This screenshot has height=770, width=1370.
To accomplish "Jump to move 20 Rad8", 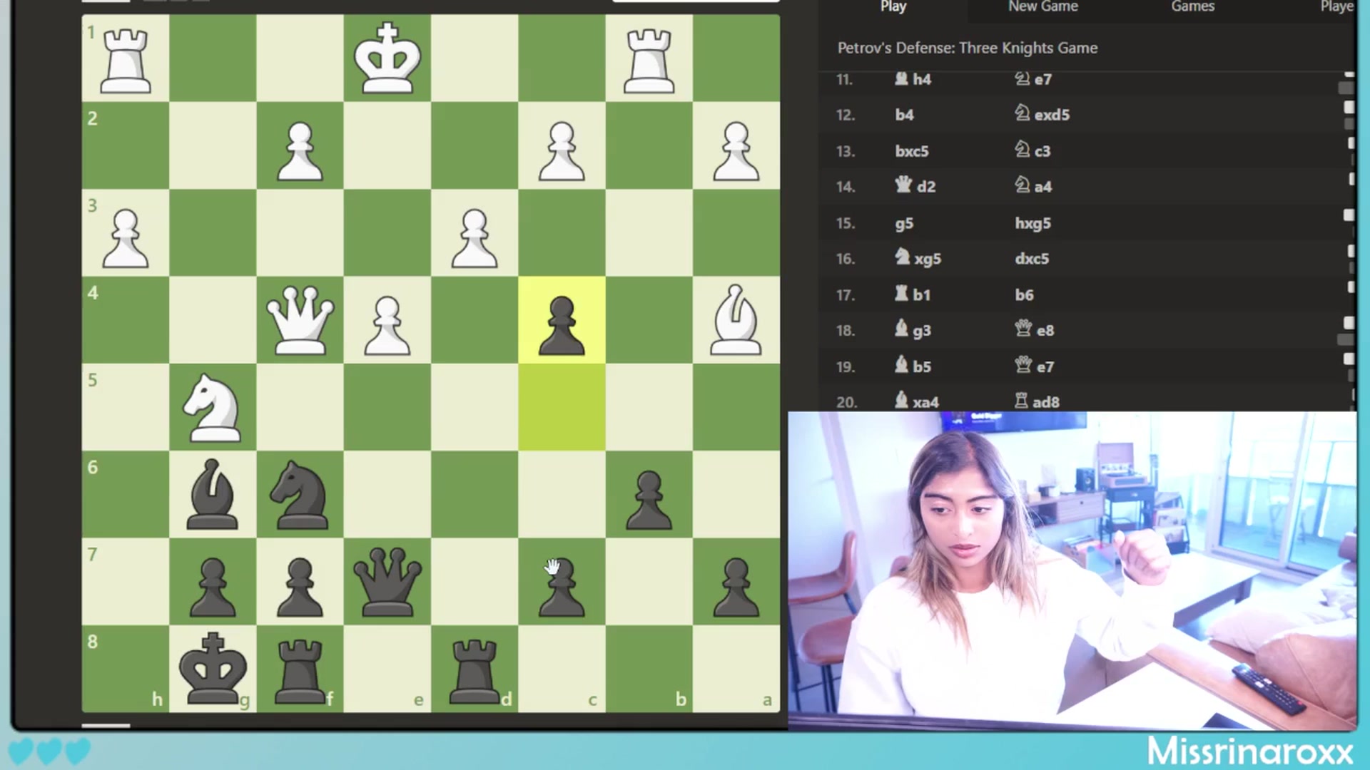I will tap(1037, 401).
